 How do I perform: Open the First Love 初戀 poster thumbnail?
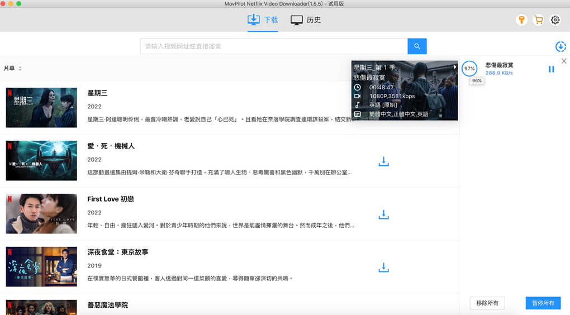pyautogui.click(x=41, y=214)
